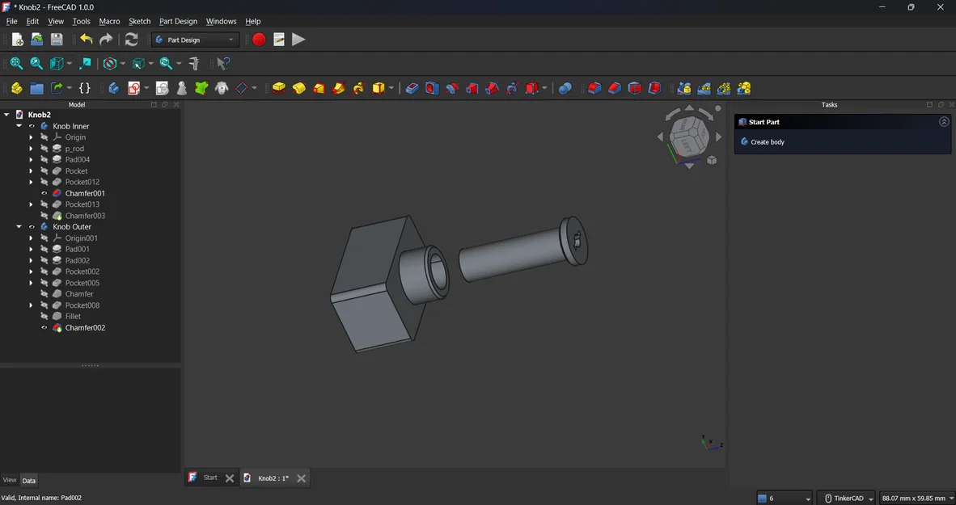Collapse the Knob Inner body tree

(19, 126)
